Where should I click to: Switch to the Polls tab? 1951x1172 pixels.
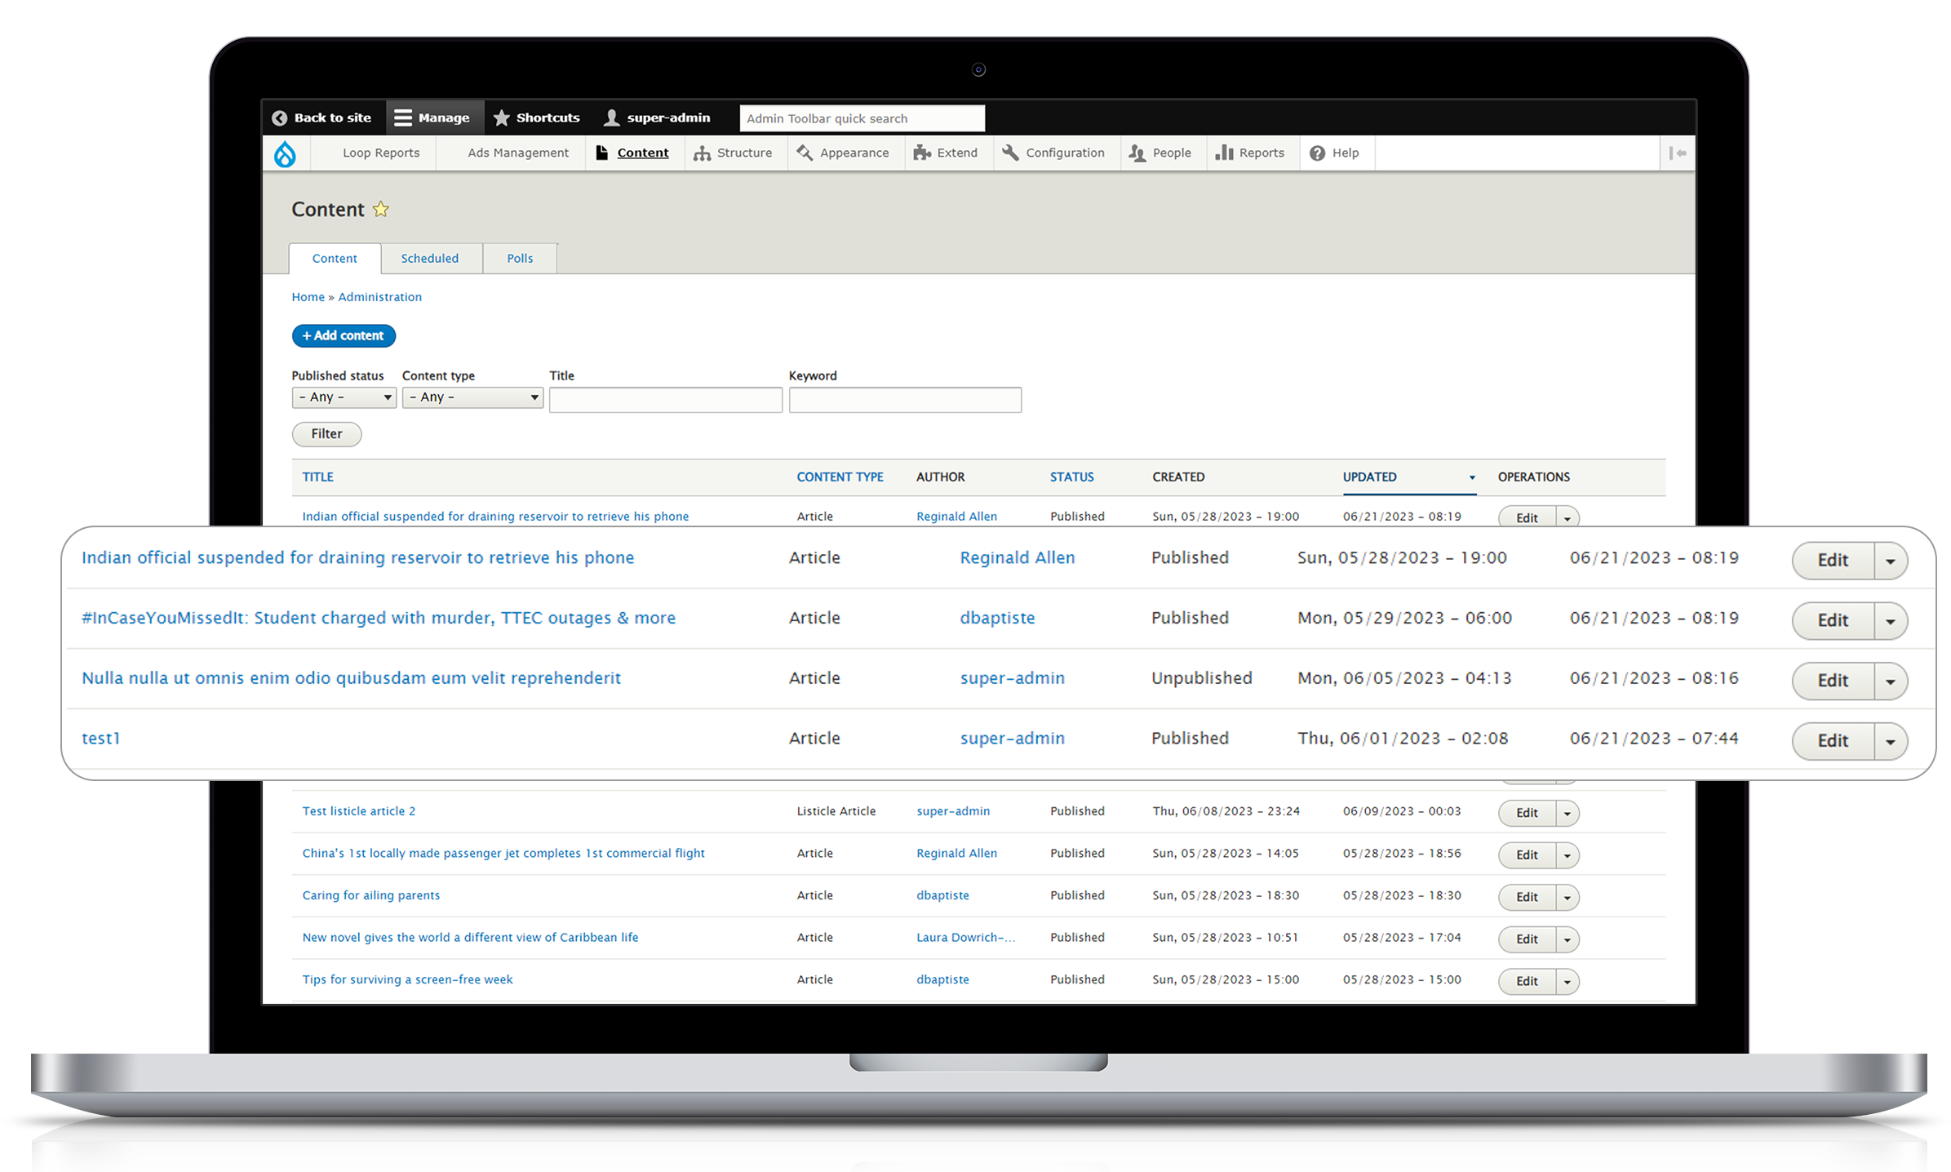pyautogui.click(x=520, y=259)
